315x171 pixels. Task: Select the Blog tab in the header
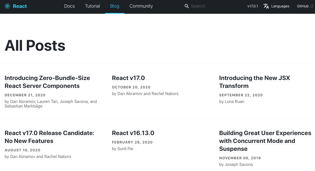tap(115, 6)
